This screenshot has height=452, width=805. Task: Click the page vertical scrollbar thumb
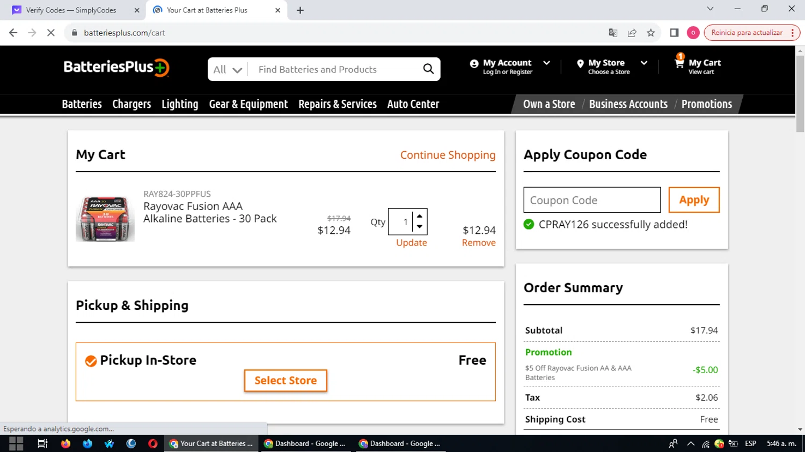tap(800, 93)
